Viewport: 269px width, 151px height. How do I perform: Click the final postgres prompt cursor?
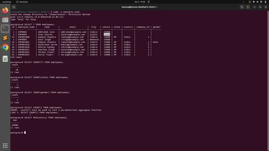(x=25, y=133)
